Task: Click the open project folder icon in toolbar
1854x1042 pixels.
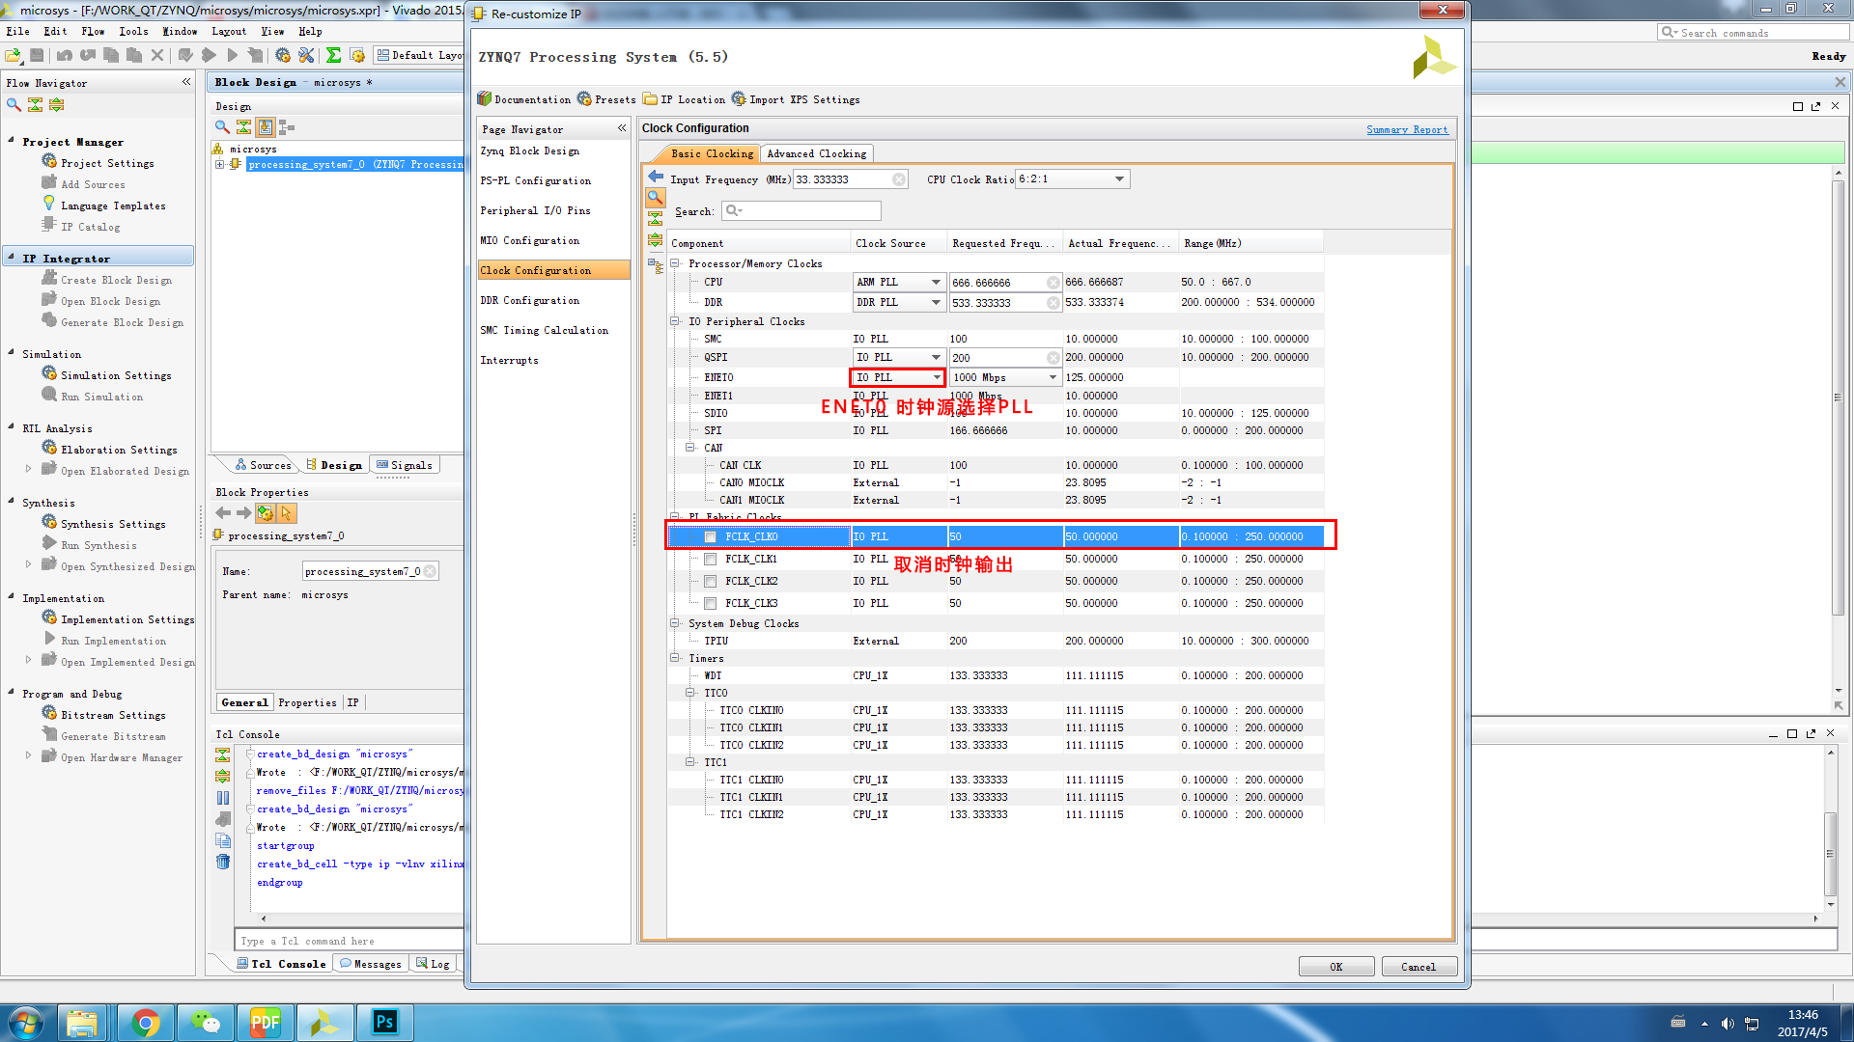Action: coord(14,55)
